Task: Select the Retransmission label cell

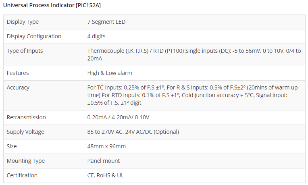Action: [26, 117]
